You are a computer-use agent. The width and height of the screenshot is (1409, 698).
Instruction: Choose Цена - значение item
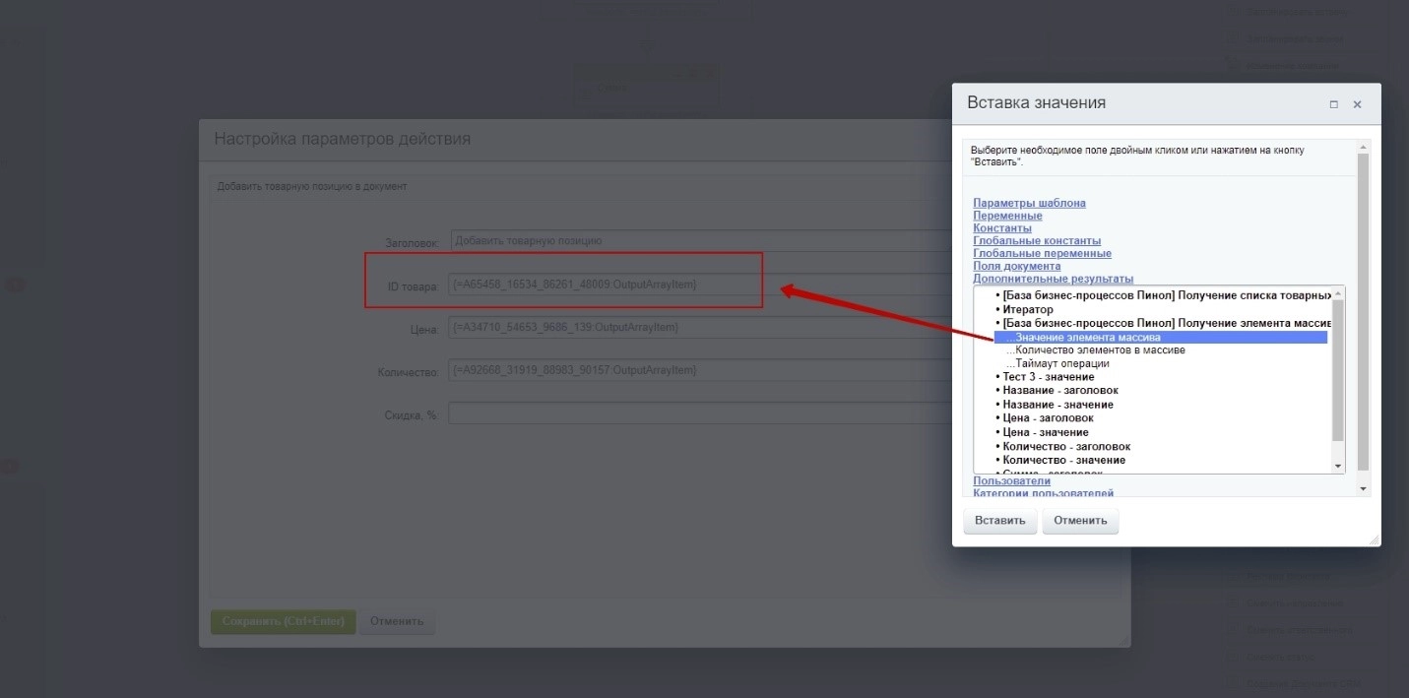[x=1045, y=432]
